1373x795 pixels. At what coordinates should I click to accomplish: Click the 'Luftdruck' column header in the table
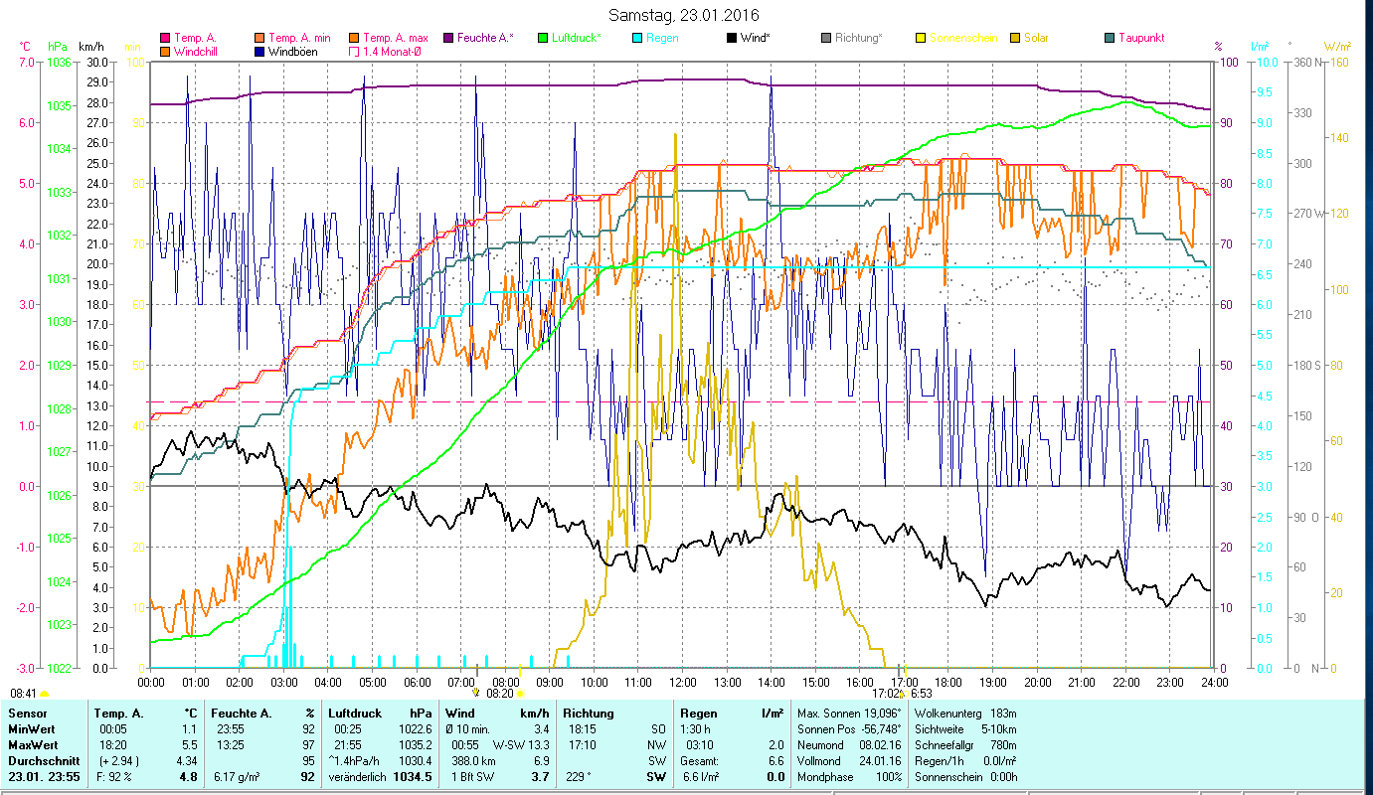[x=354, y=713]
